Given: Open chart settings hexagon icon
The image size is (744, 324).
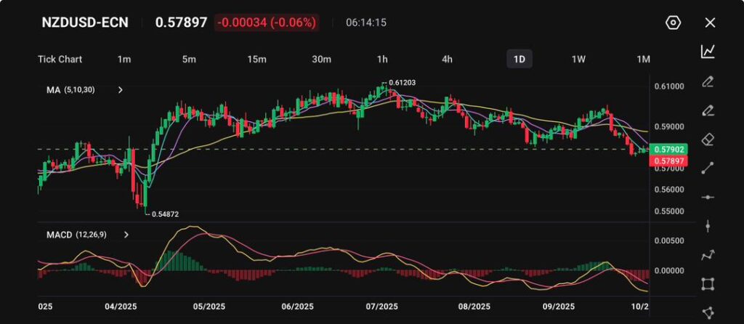Looking at the screenshot, I should [673, 23].
